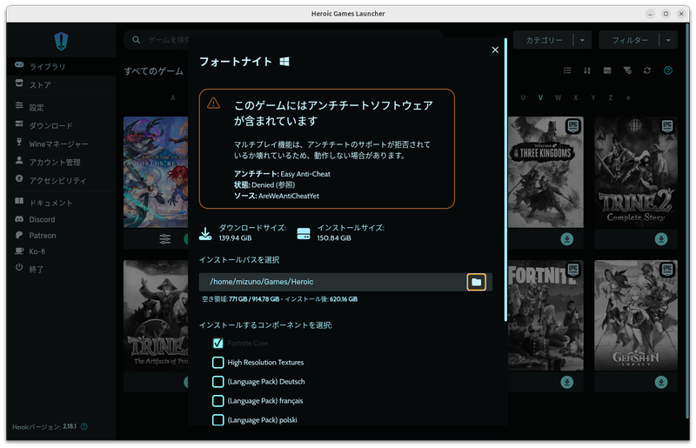Open Wineマネージャー in the sidebar
The height and width of the screenshot is (448, 696).
(61, 144)
